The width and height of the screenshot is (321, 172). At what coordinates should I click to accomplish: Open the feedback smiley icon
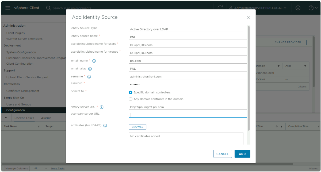coord(298,8)
